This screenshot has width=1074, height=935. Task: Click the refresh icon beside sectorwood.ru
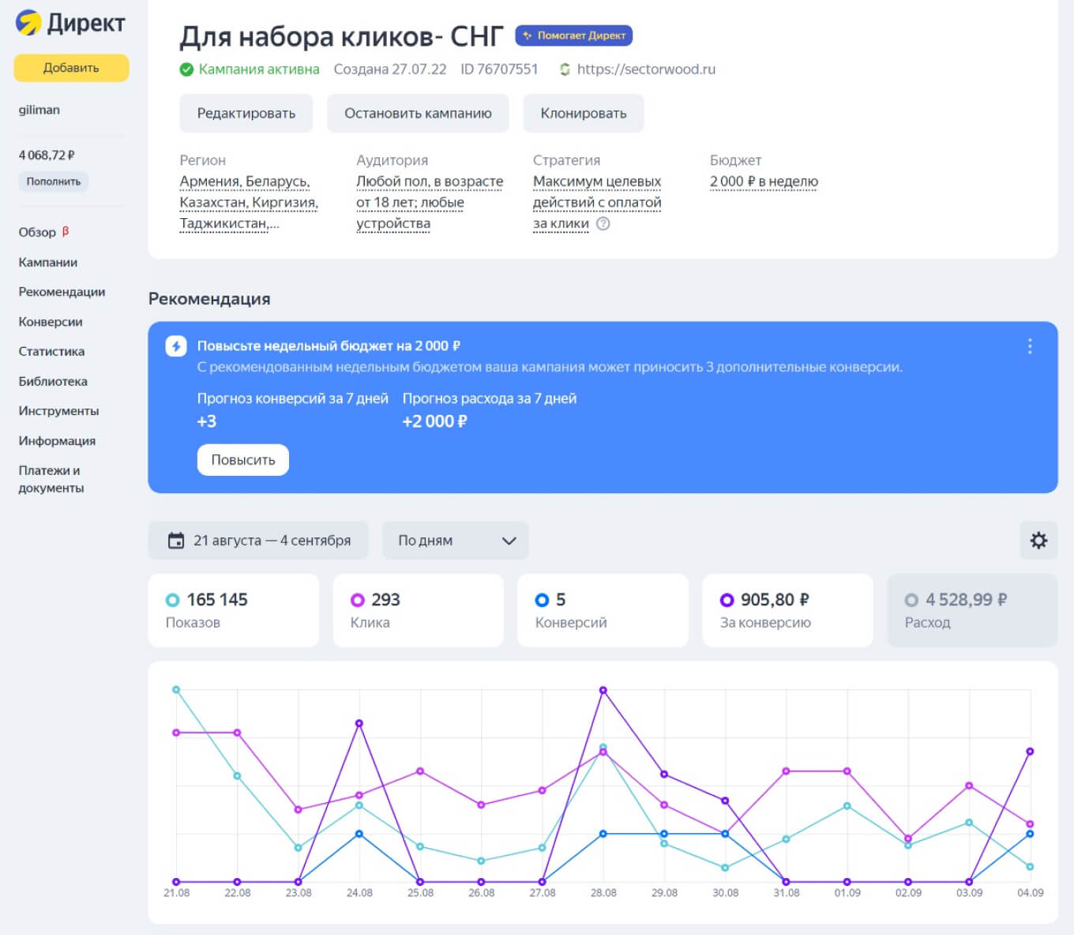[565, 70]
